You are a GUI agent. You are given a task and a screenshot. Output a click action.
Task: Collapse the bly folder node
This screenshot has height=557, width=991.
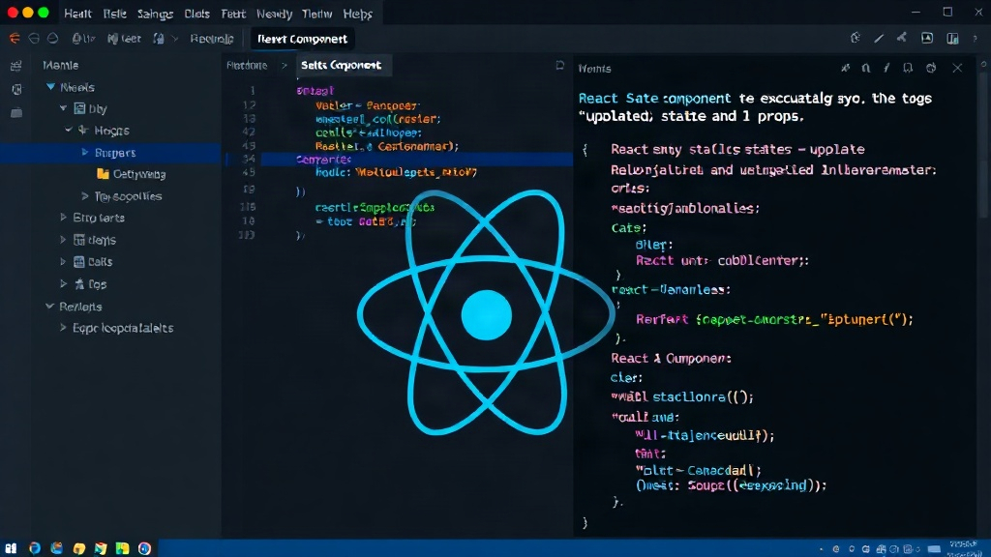pos(63,108)
